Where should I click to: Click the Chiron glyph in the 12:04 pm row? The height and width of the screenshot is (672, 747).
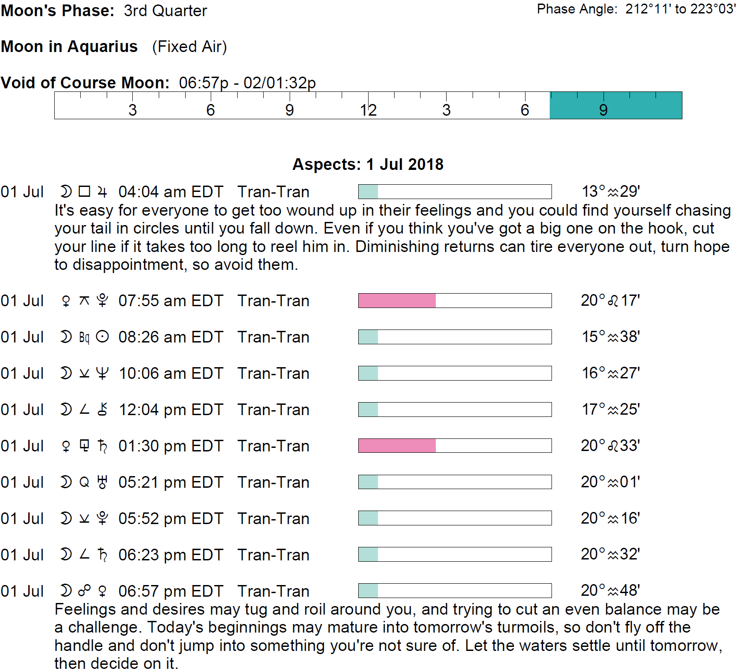pos(103,410)
